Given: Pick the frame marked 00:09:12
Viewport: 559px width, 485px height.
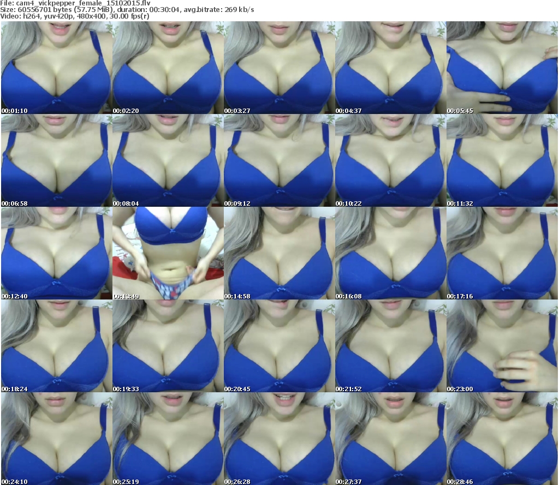Looking at the screenshot, I should (279, 160).
